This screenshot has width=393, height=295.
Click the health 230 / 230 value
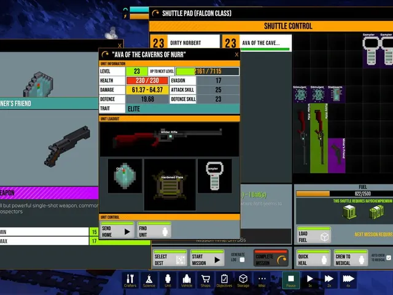pos(147,81)
